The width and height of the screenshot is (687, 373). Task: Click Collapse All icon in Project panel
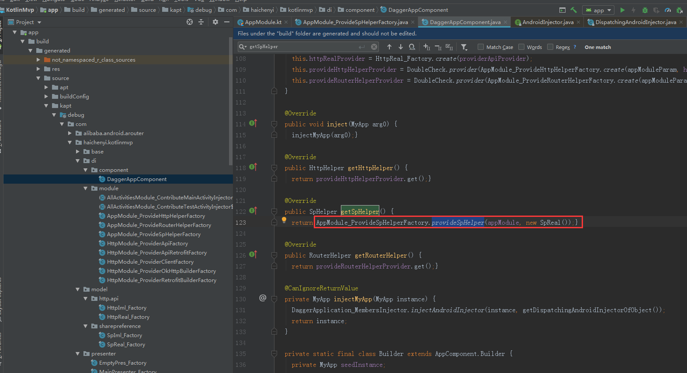tap(201, 22)
